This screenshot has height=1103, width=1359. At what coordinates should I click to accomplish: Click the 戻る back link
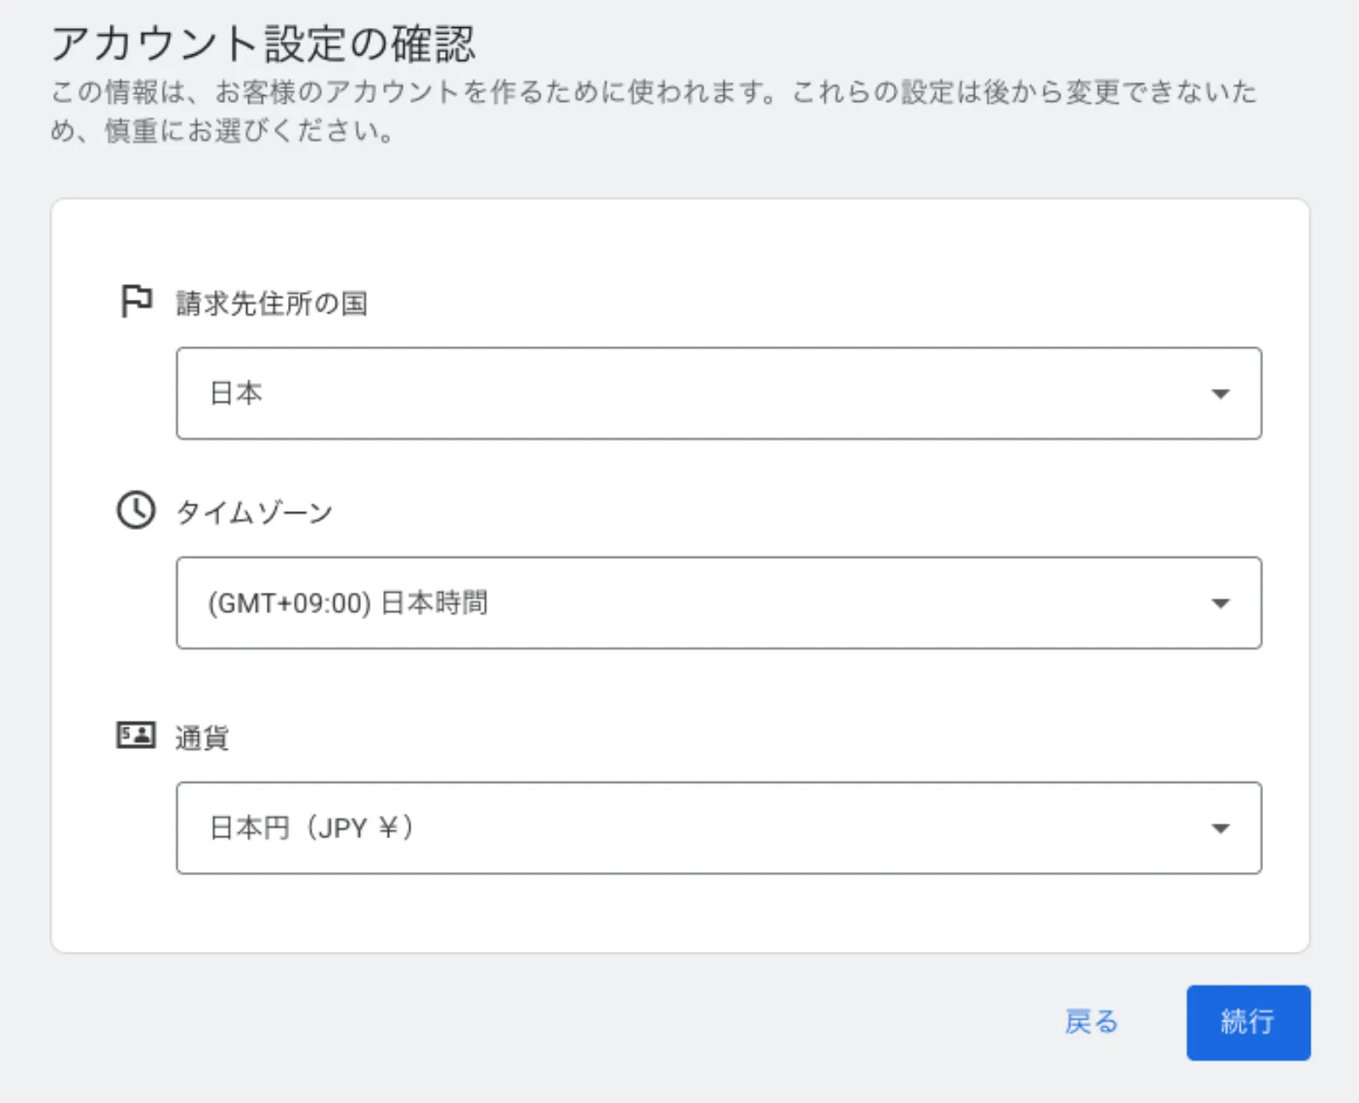[x=1091, y=1021]
